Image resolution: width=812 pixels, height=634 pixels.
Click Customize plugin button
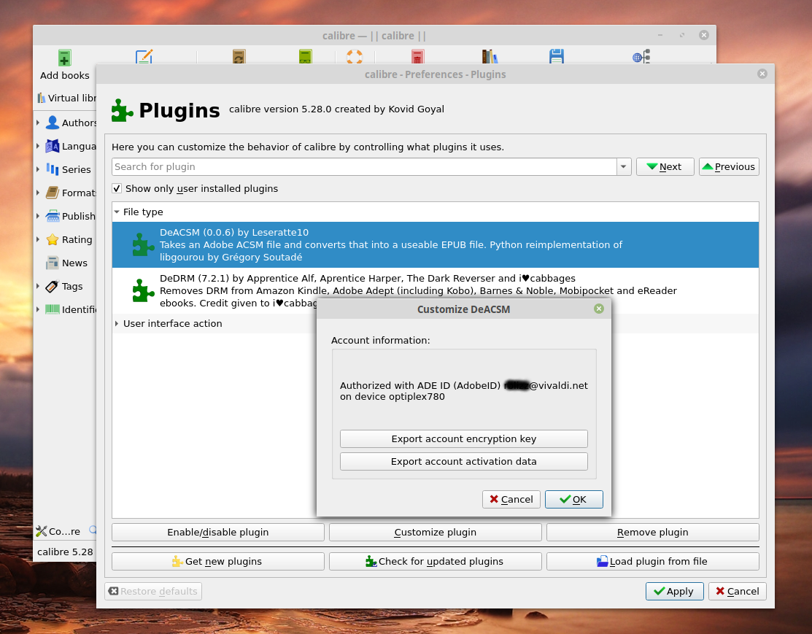(435, 533)
